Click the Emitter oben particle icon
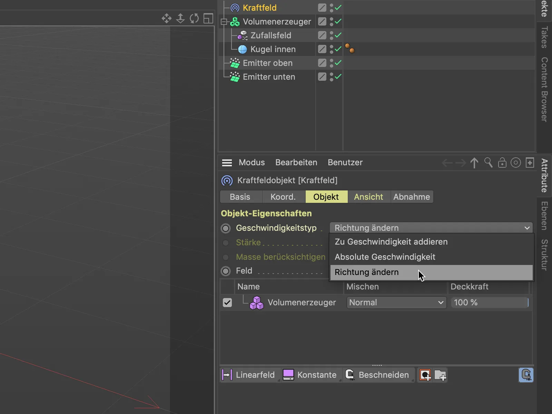The image size is (552, 414). coord(235,63)
